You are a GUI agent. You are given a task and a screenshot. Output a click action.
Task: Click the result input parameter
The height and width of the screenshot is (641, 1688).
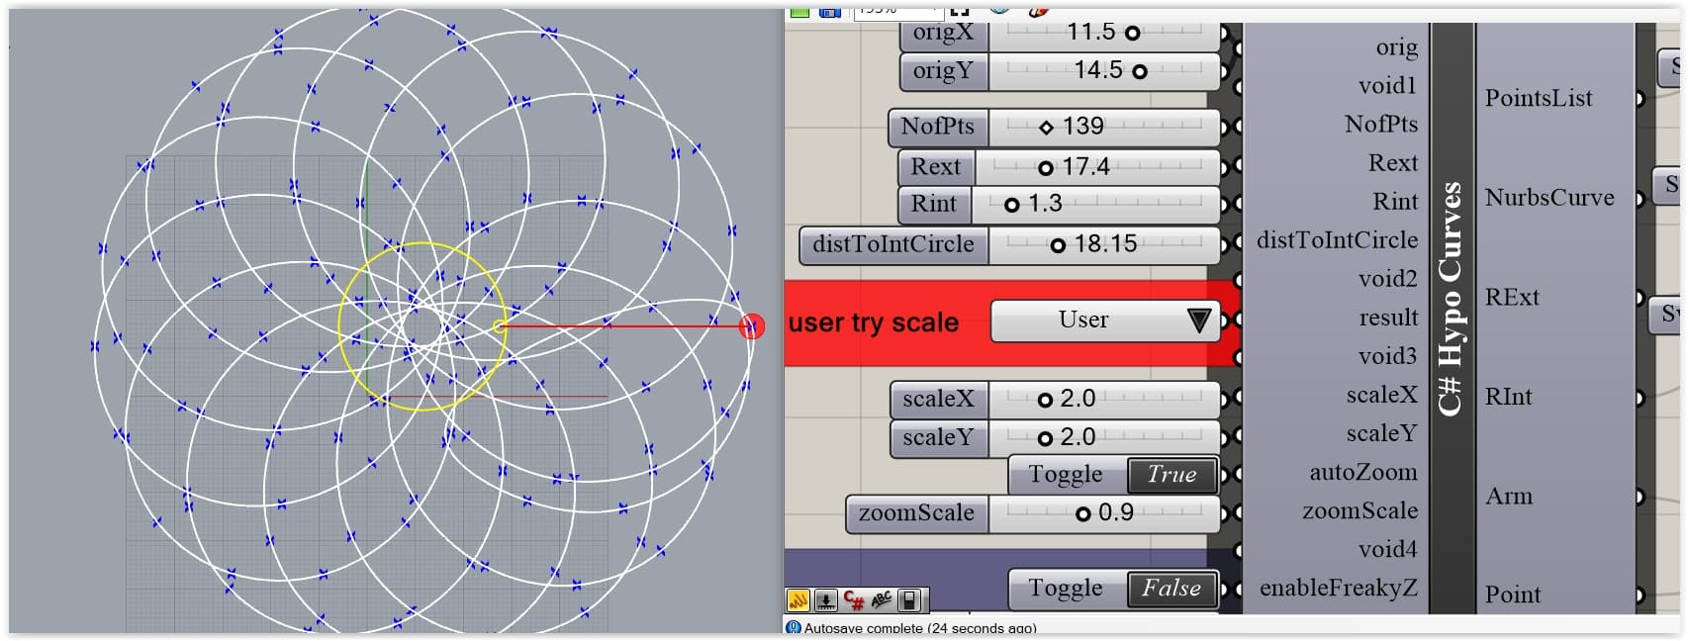(x=1388, y=318)
